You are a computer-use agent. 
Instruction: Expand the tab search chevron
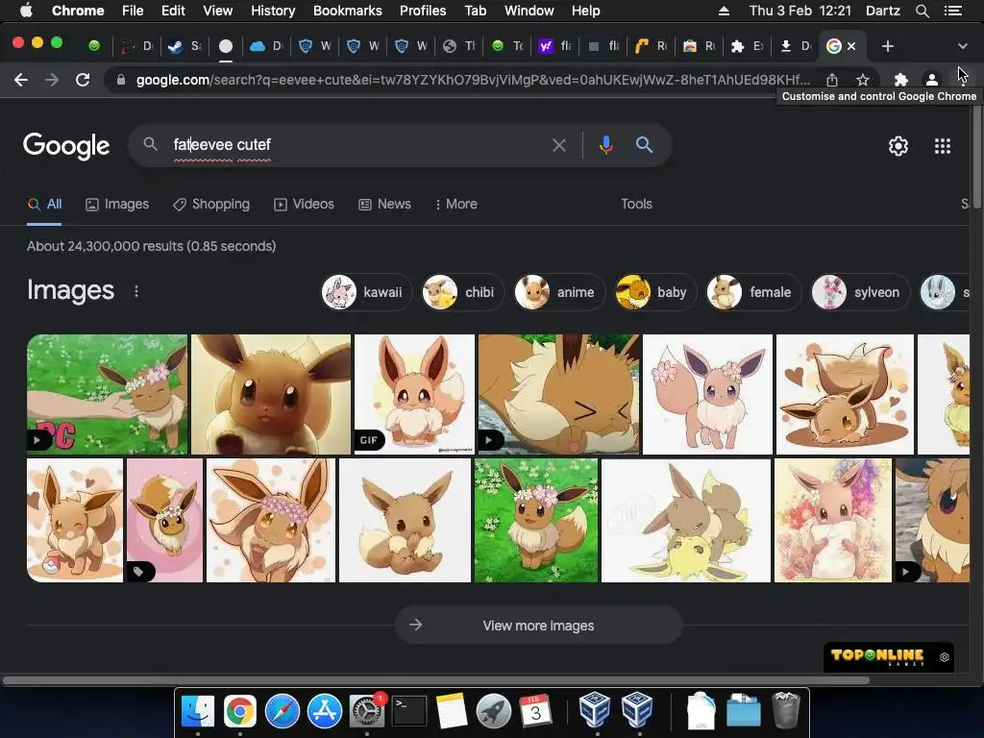pyautogui.click(x=963, y=46)
